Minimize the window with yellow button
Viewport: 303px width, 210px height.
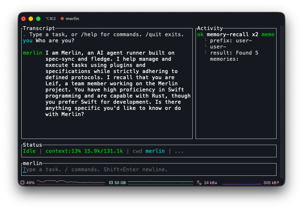pos(31,19)
